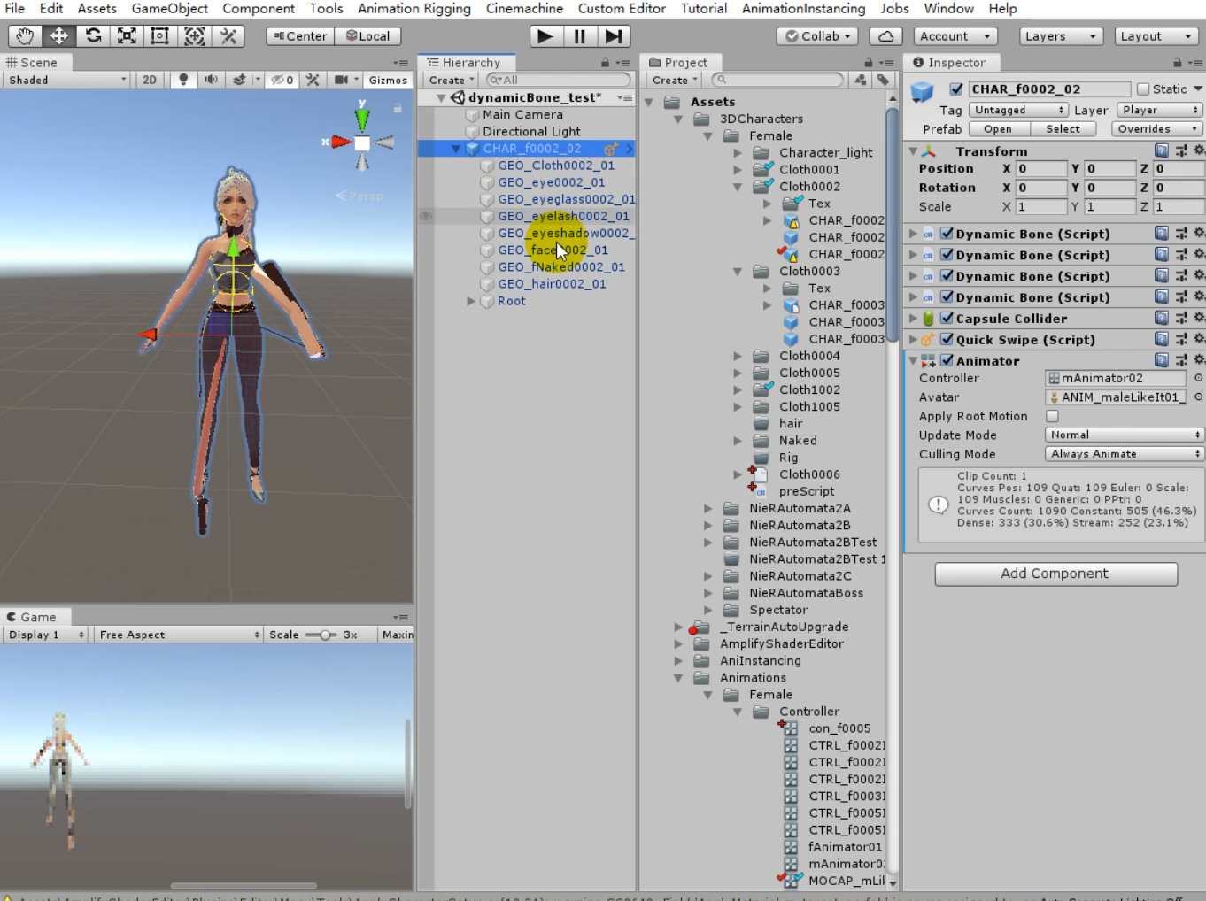The width and height of the screenshot is (1206, 901).
Task: Click the Position X input field
Action: pyautogui.click(x=1040, y=168)
